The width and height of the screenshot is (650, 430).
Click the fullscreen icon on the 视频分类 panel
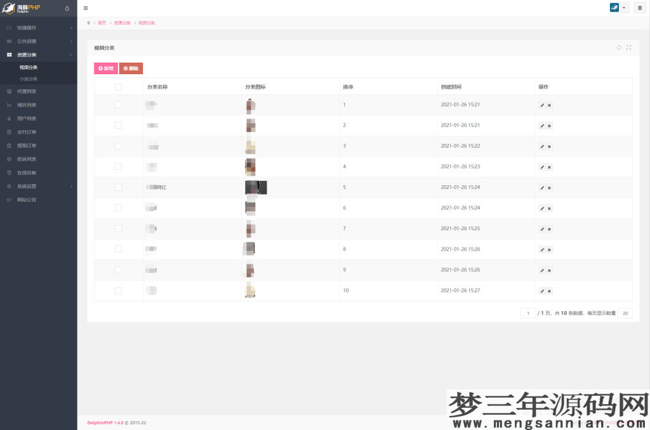click(629, 47)
